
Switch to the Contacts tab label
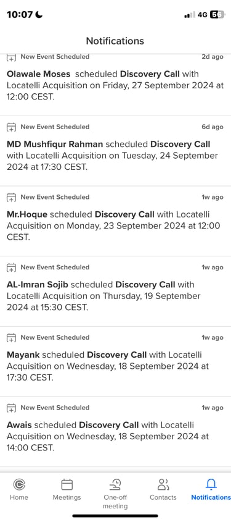point(163,497)
